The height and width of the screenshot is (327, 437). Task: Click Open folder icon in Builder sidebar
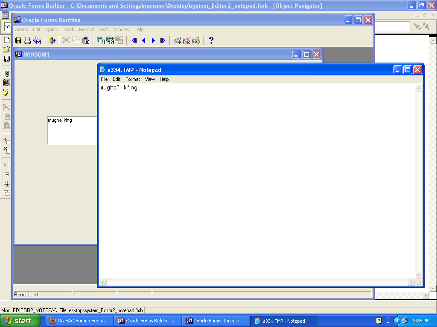(6, 49)
